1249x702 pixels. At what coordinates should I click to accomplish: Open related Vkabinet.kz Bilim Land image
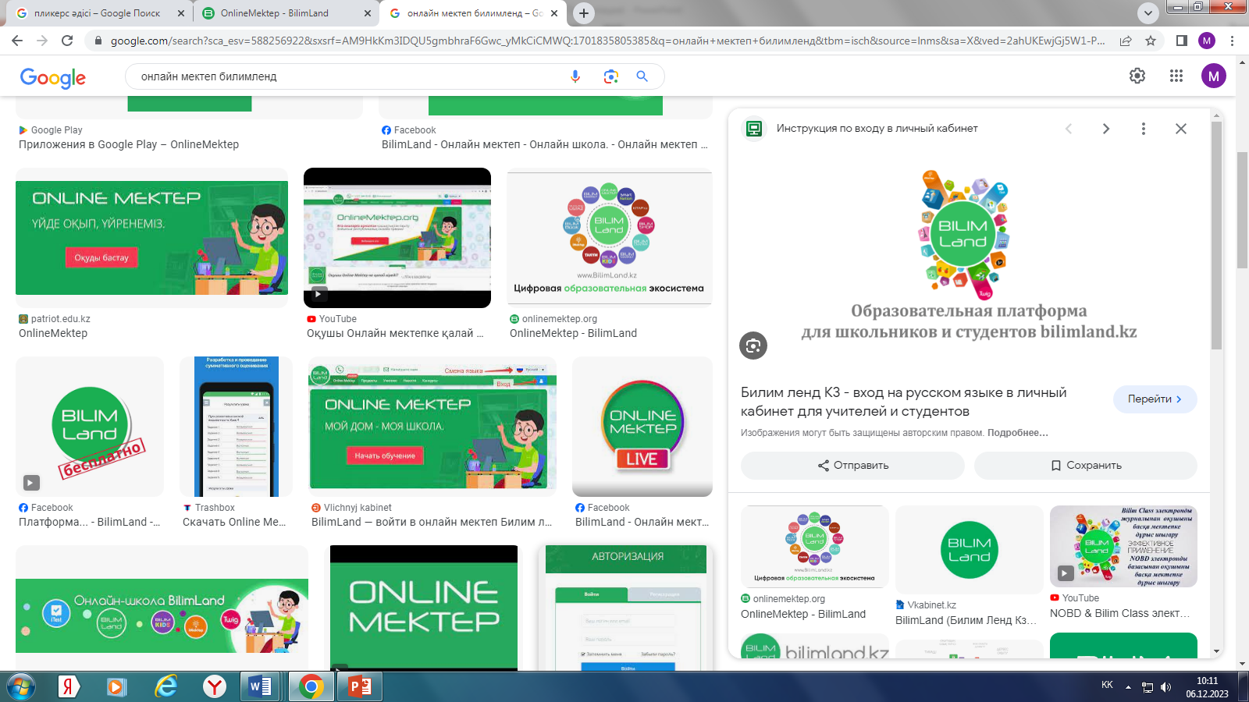pos(969,550)
